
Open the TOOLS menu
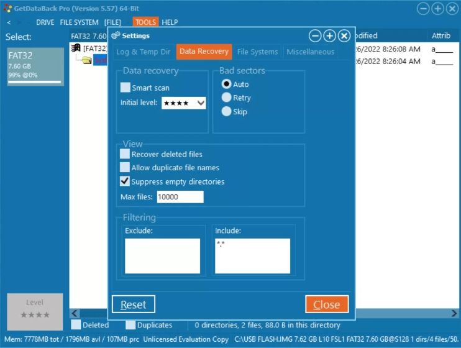(145, 22)
